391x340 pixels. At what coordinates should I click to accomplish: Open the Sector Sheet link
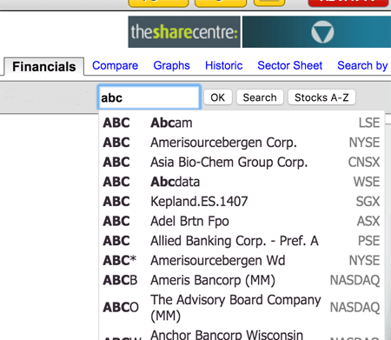290,65
